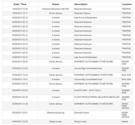Click 'PLASTIC BAG - AUTO TALLY' description
135x125 pixels.
click(x=88, y=90)
